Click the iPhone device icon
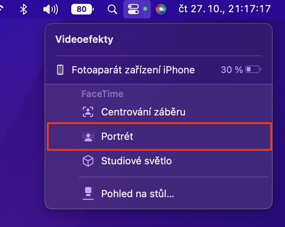 pyautogui.click(x=60, y=70)
